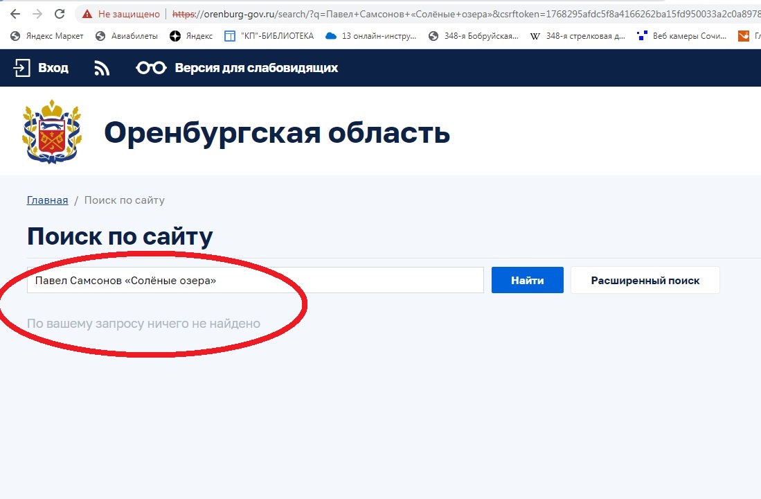Click the browser forward arrow
The image size is (761, 499).
(x=37, y=14)
